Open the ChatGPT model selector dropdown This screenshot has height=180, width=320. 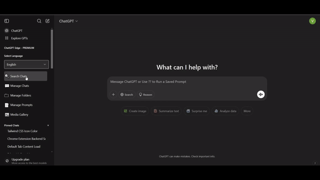coord(68,21)
